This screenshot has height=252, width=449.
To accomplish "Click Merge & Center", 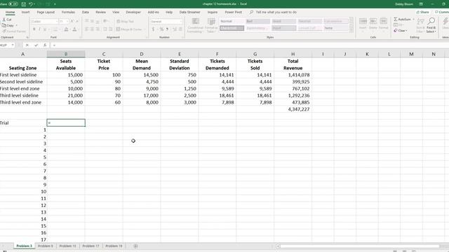I will coord(129,29).
